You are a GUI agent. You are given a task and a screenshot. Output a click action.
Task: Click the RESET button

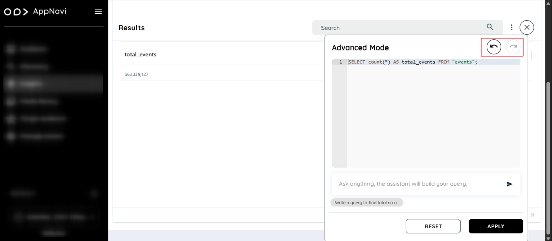click(x=433, y=226)
